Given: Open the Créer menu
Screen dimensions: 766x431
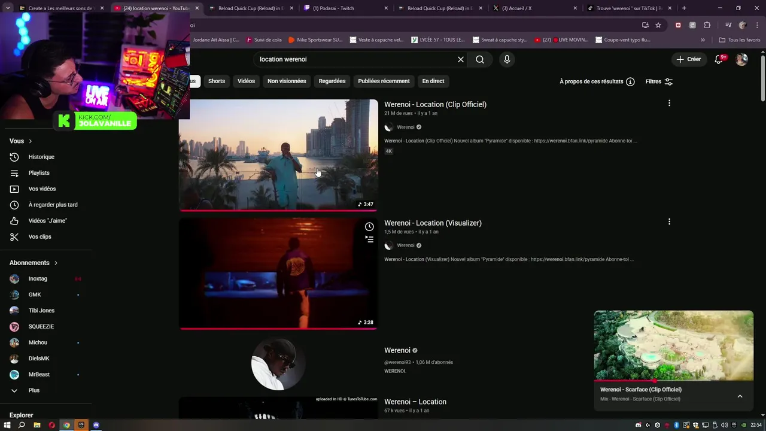Looking at the screenshot, I should click(688, 59).
